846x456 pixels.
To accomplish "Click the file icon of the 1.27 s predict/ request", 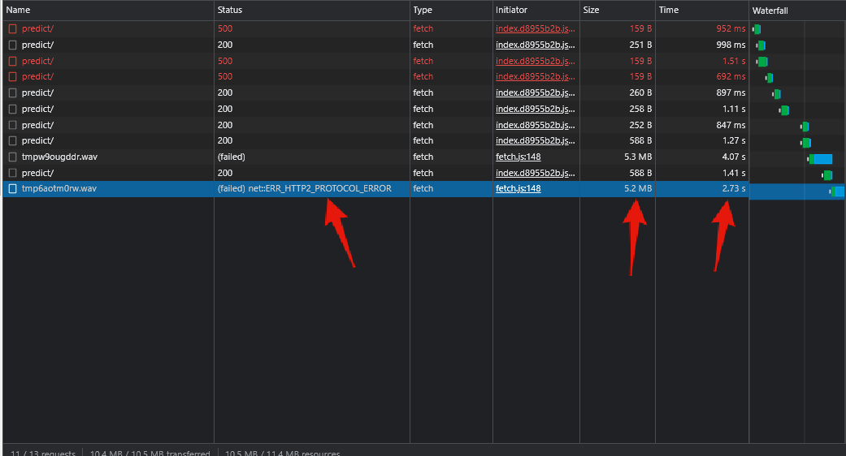I will pos(12,141).
